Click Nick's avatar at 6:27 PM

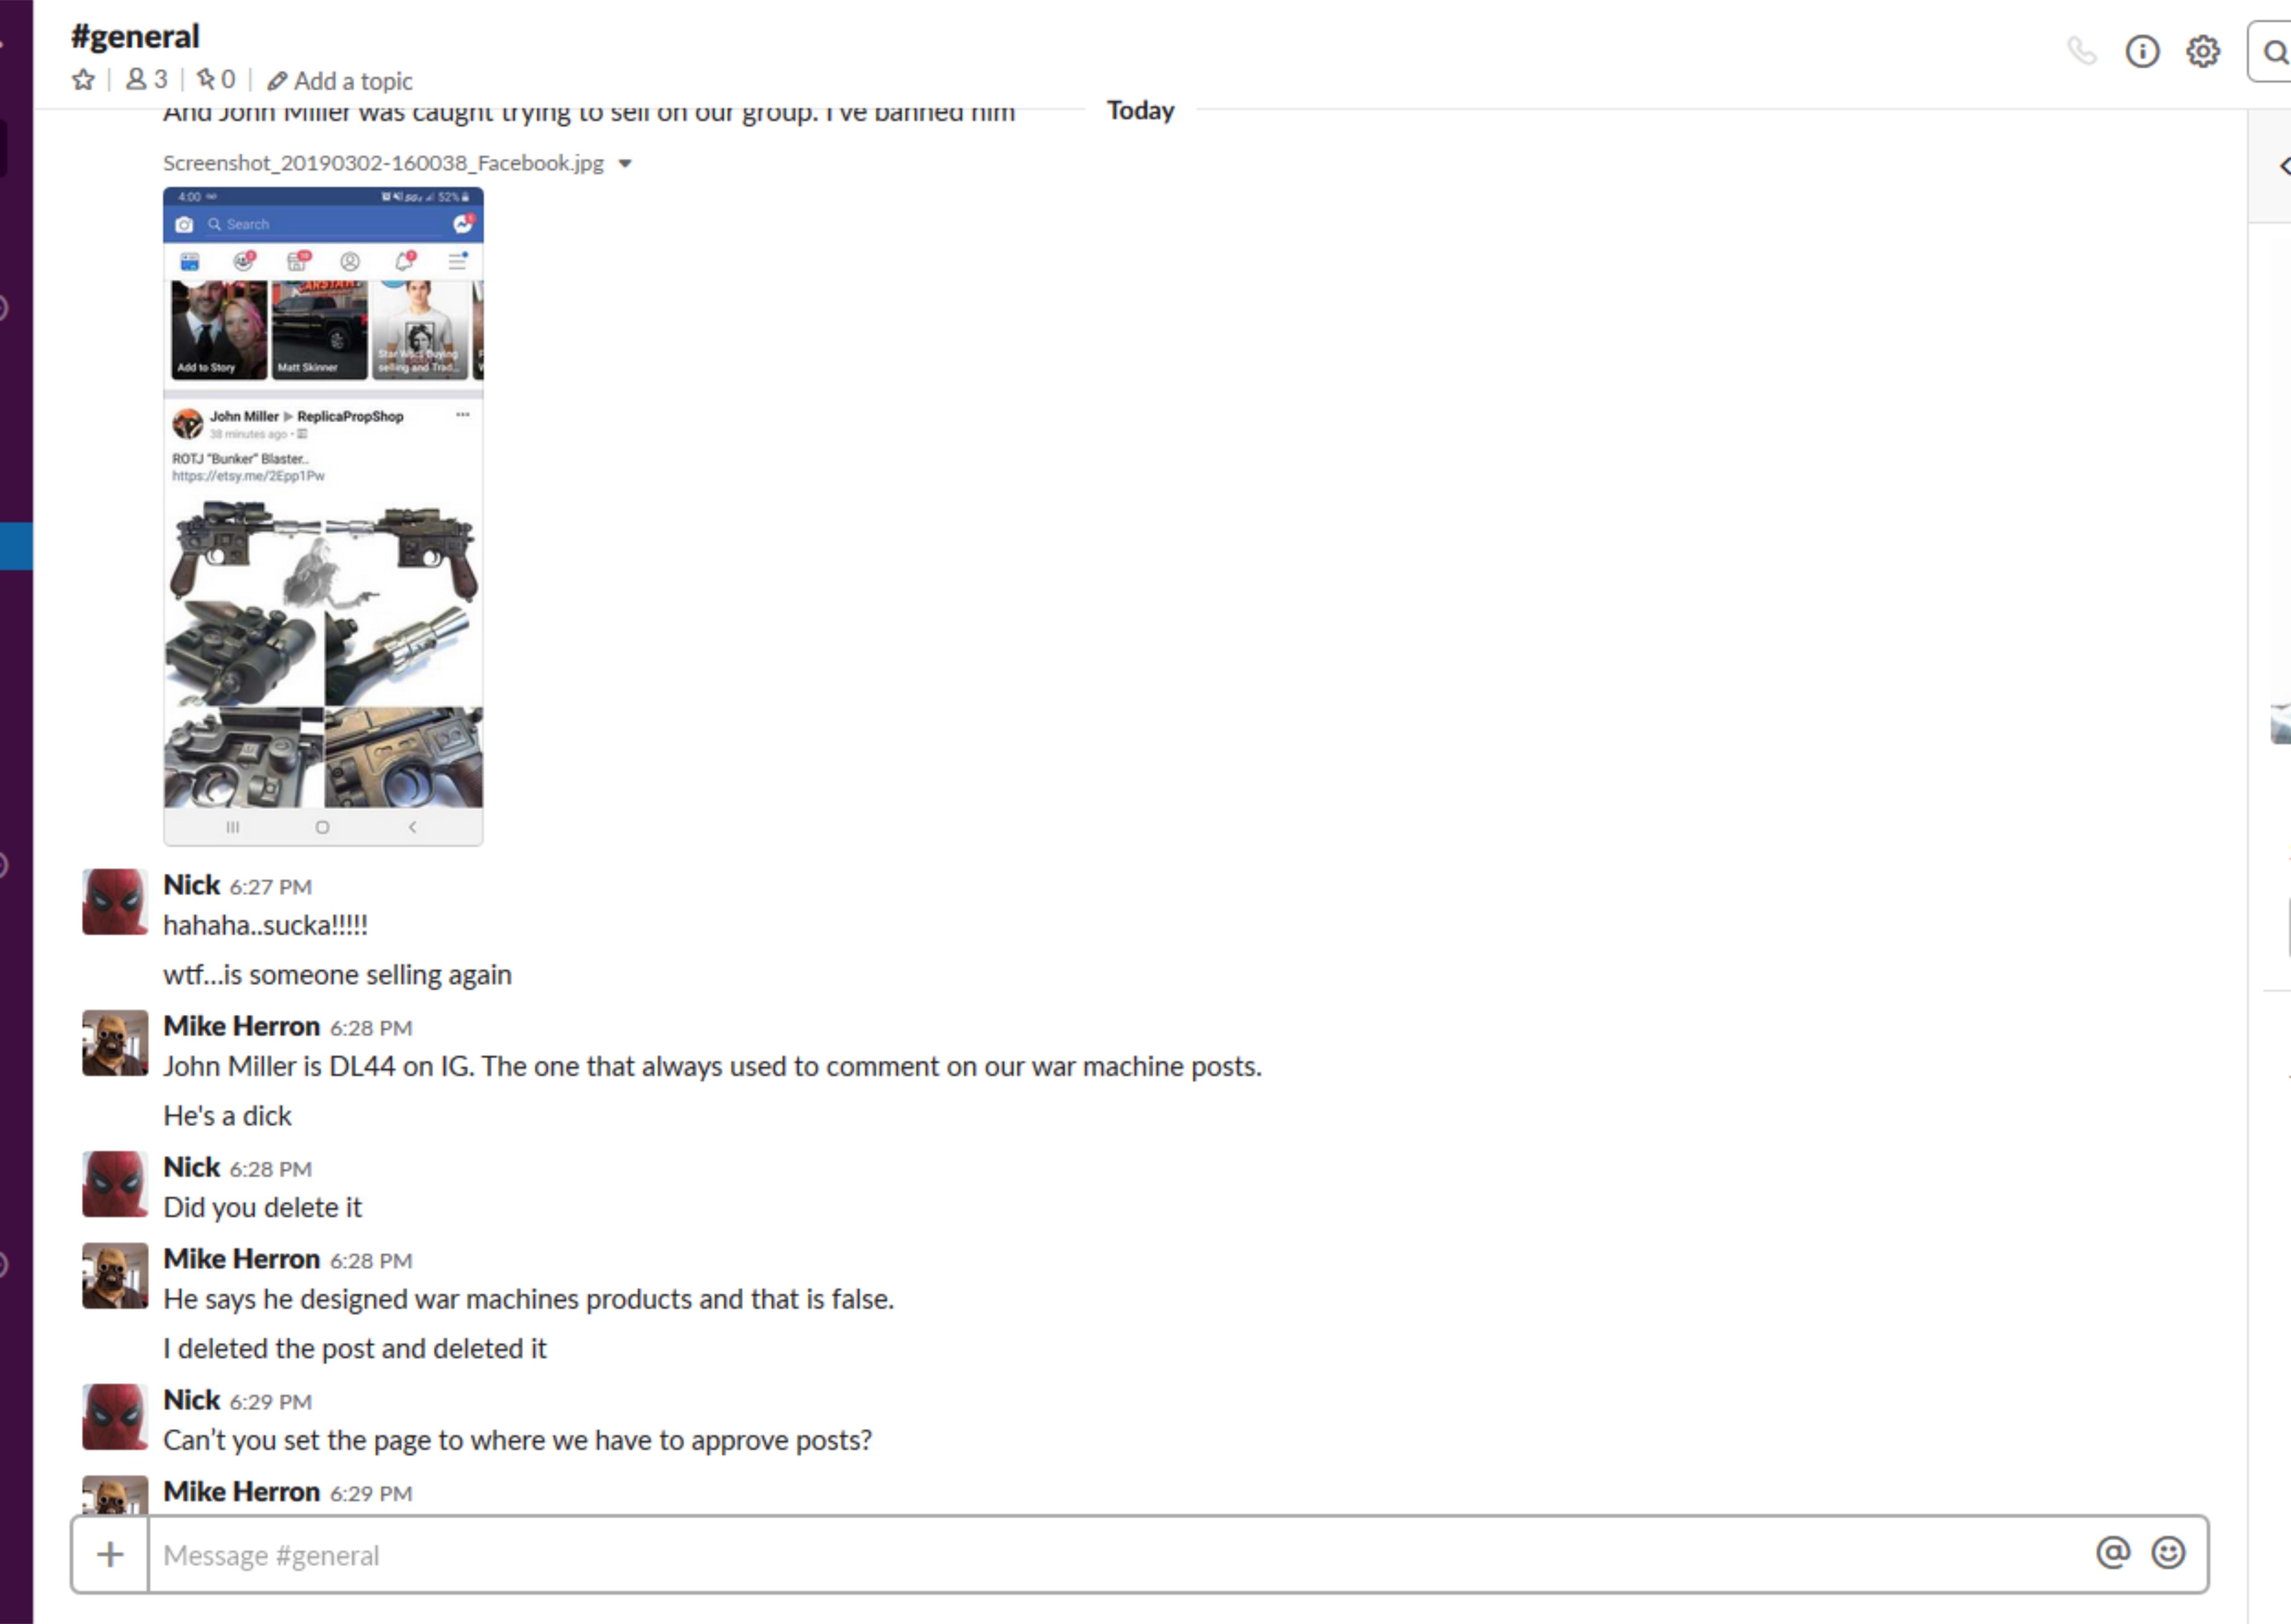[115, 902]
